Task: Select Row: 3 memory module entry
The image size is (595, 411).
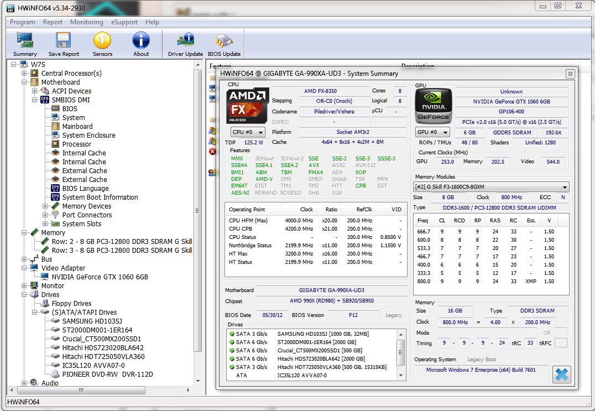Action: [122, 251]
